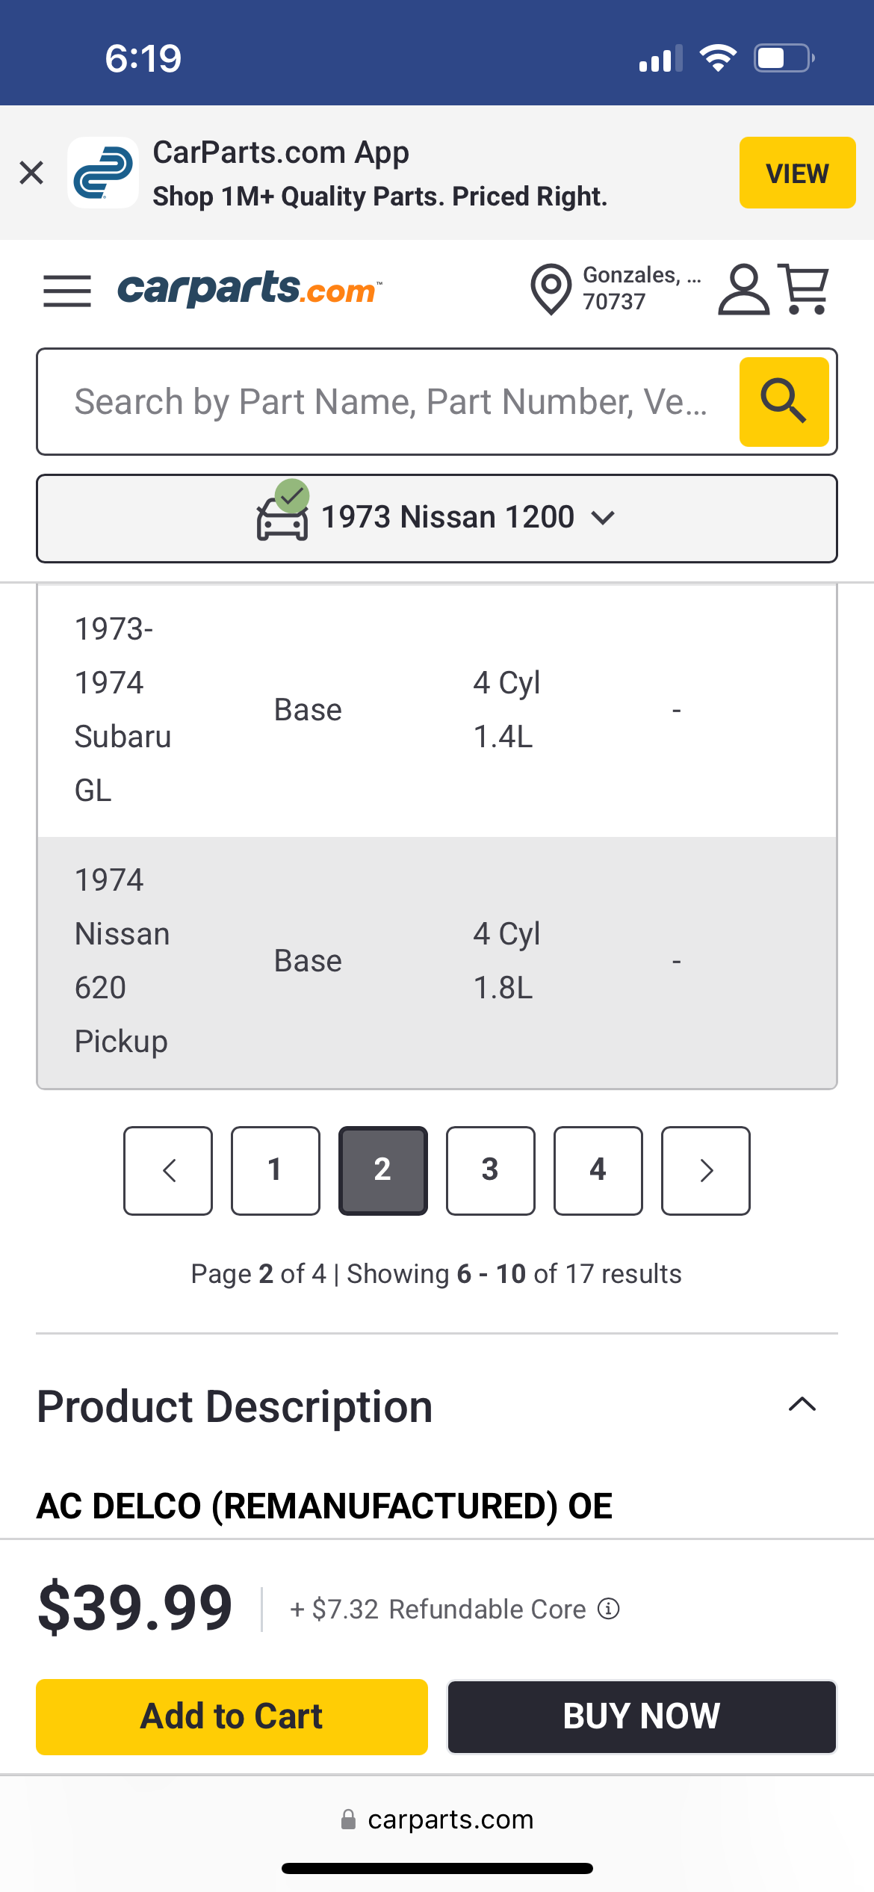The width and height of the screenshot is (874, 1892).
Task: Open the user account profile icon
Action: click(743, 288)
